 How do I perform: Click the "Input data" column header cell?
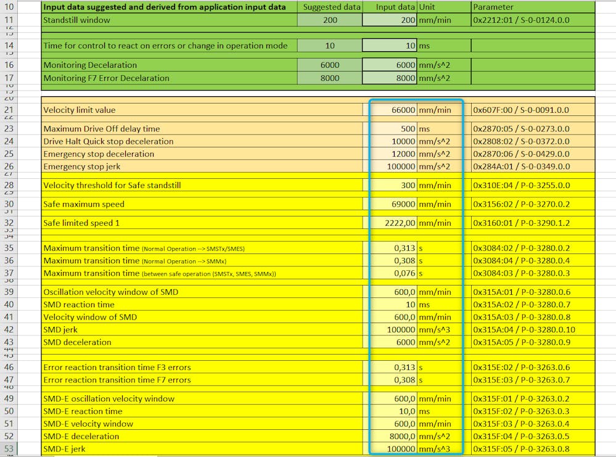389,7
